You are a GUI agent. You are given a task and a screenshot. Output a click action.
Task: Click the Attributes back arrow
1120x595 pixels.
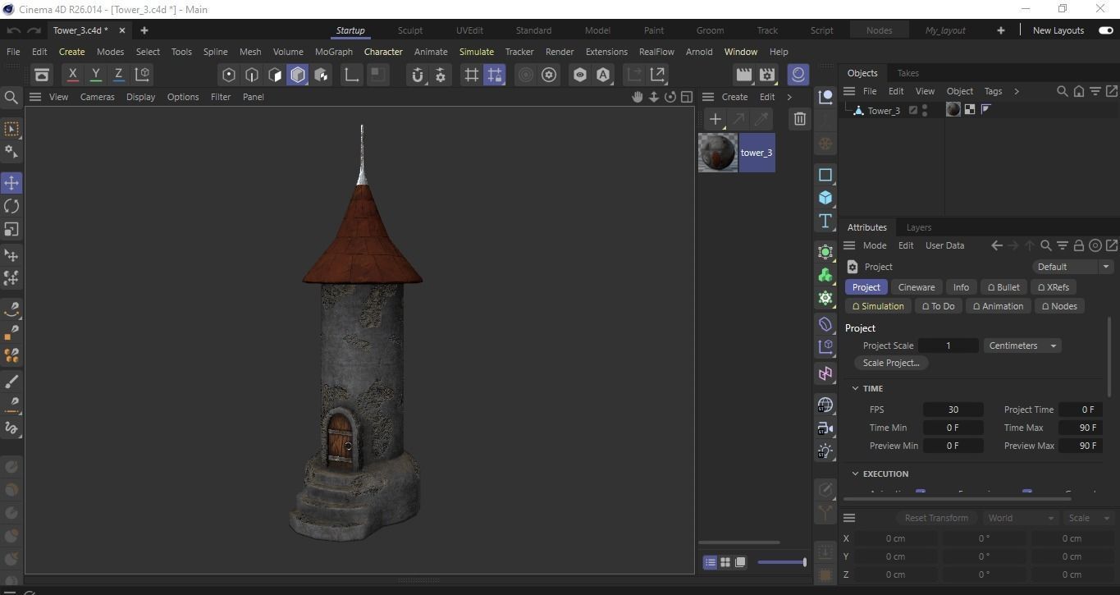click(x=996, y=245)
